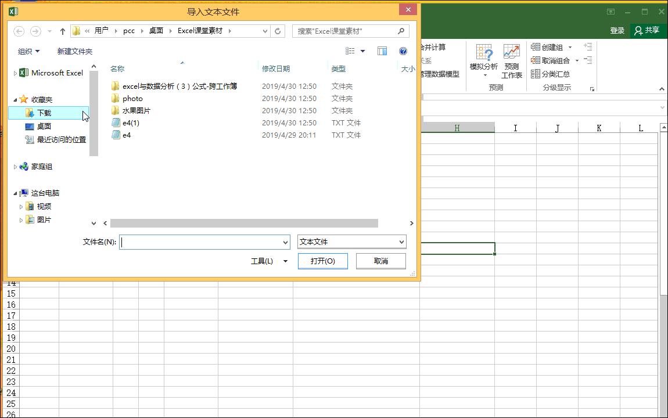Open ribbon display options icon
Image resolution: width=668 pixels, height=418 pixels.
pyautogui.click(x=610, y=12)
